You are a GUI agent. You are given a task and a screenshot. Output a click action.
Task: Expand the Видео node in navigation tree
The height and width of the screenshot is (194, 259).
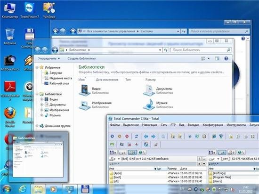point(42,99)
